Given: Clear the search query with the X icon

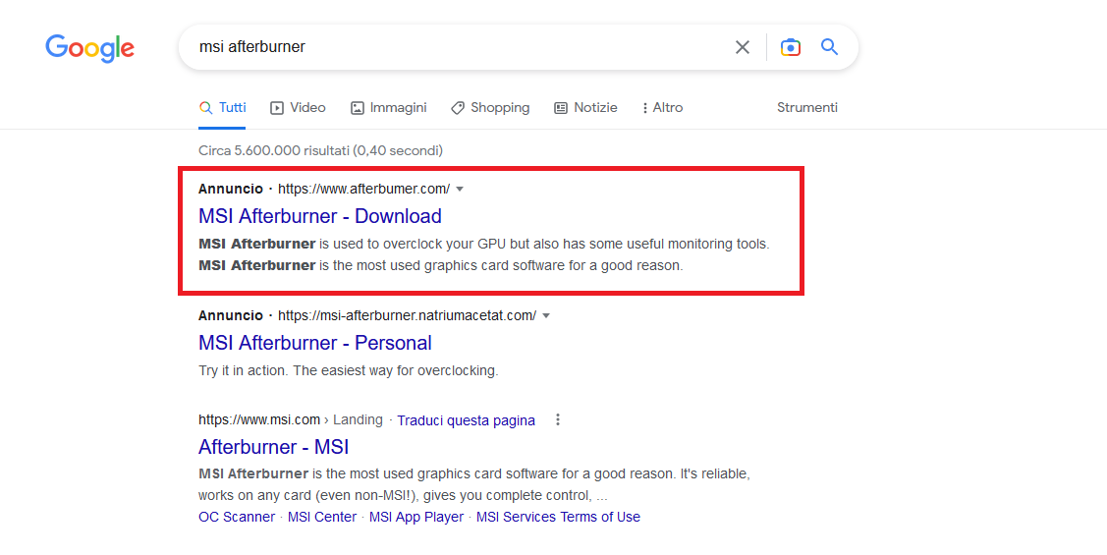Looking at the screenshot, I should [742, 47].
